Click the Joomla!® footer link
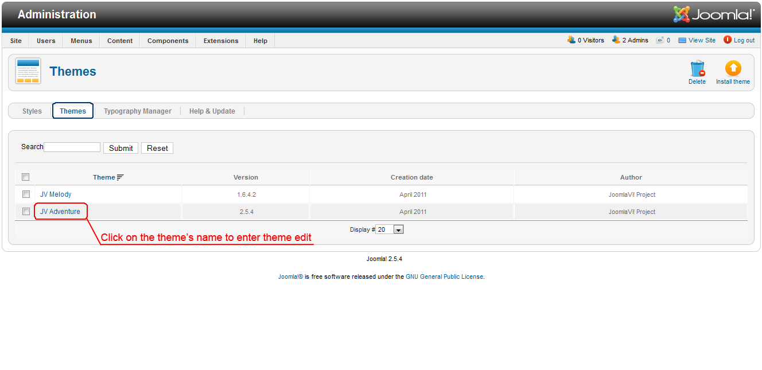The image size is (762, 370). (x=291, y=276)
